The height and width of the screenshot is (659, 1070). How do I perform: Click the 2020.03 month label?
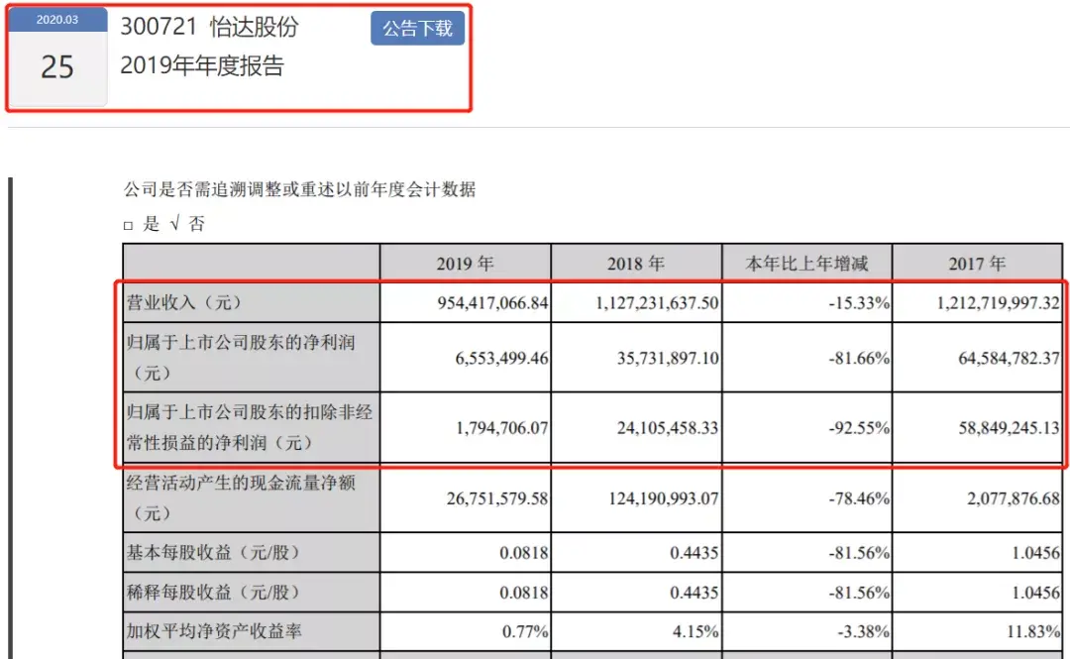pyautogui.click(x=57, y=20)
